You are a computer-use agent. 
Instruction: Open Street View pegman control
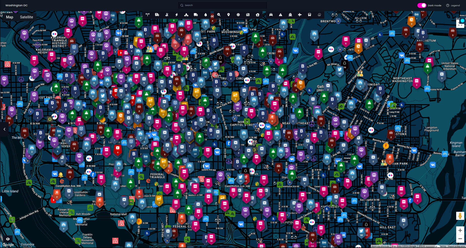(460, 216)
